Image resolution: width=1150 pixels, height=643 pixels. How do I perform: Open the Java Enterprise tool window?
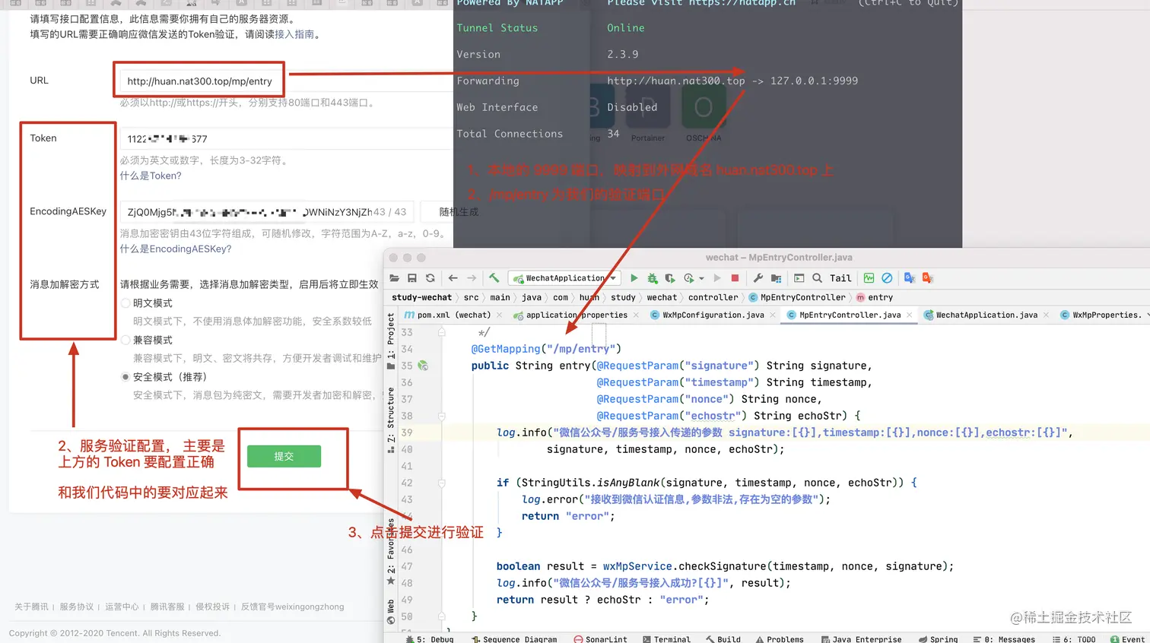coord(862,639)
